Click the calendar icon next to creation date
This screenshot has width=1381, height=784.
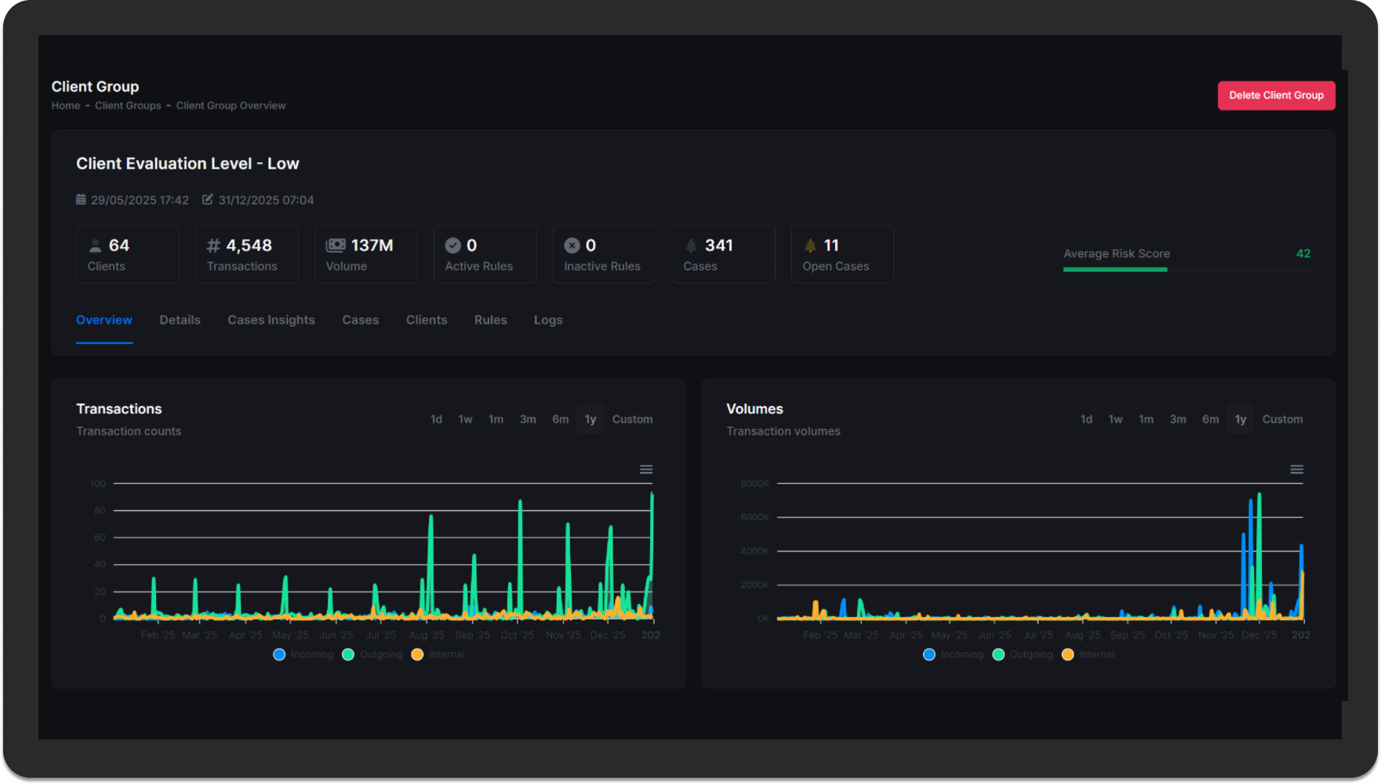(80, 199)
